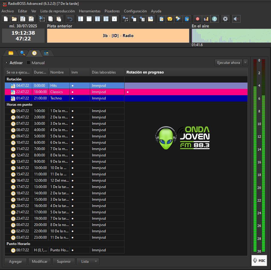The height and width of the screenshot is (270, 271).
Task: Open the Editar menu
Action: 23,11
